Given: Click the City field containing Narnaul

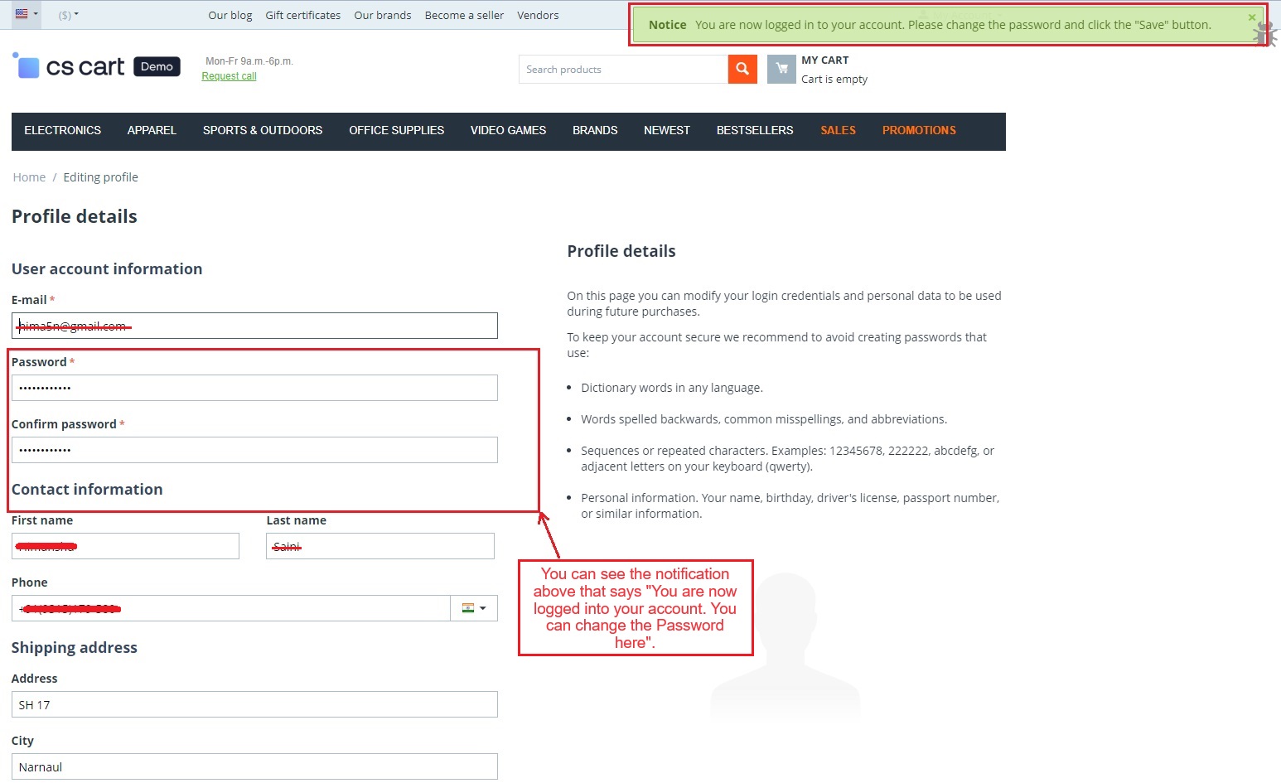Looking at the screenshot, I should (254, 766).
